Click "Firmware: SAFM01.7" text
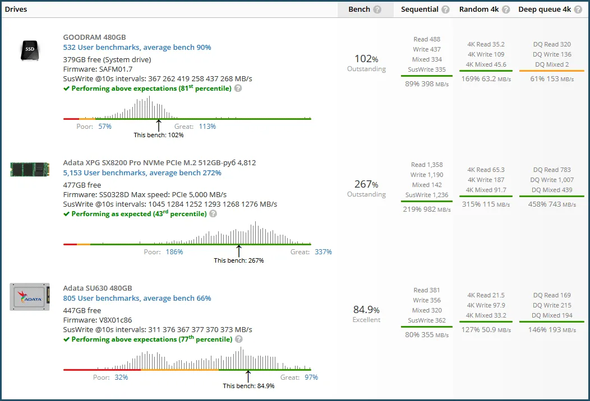Screen dimensions: 590x401 (98, 69)
